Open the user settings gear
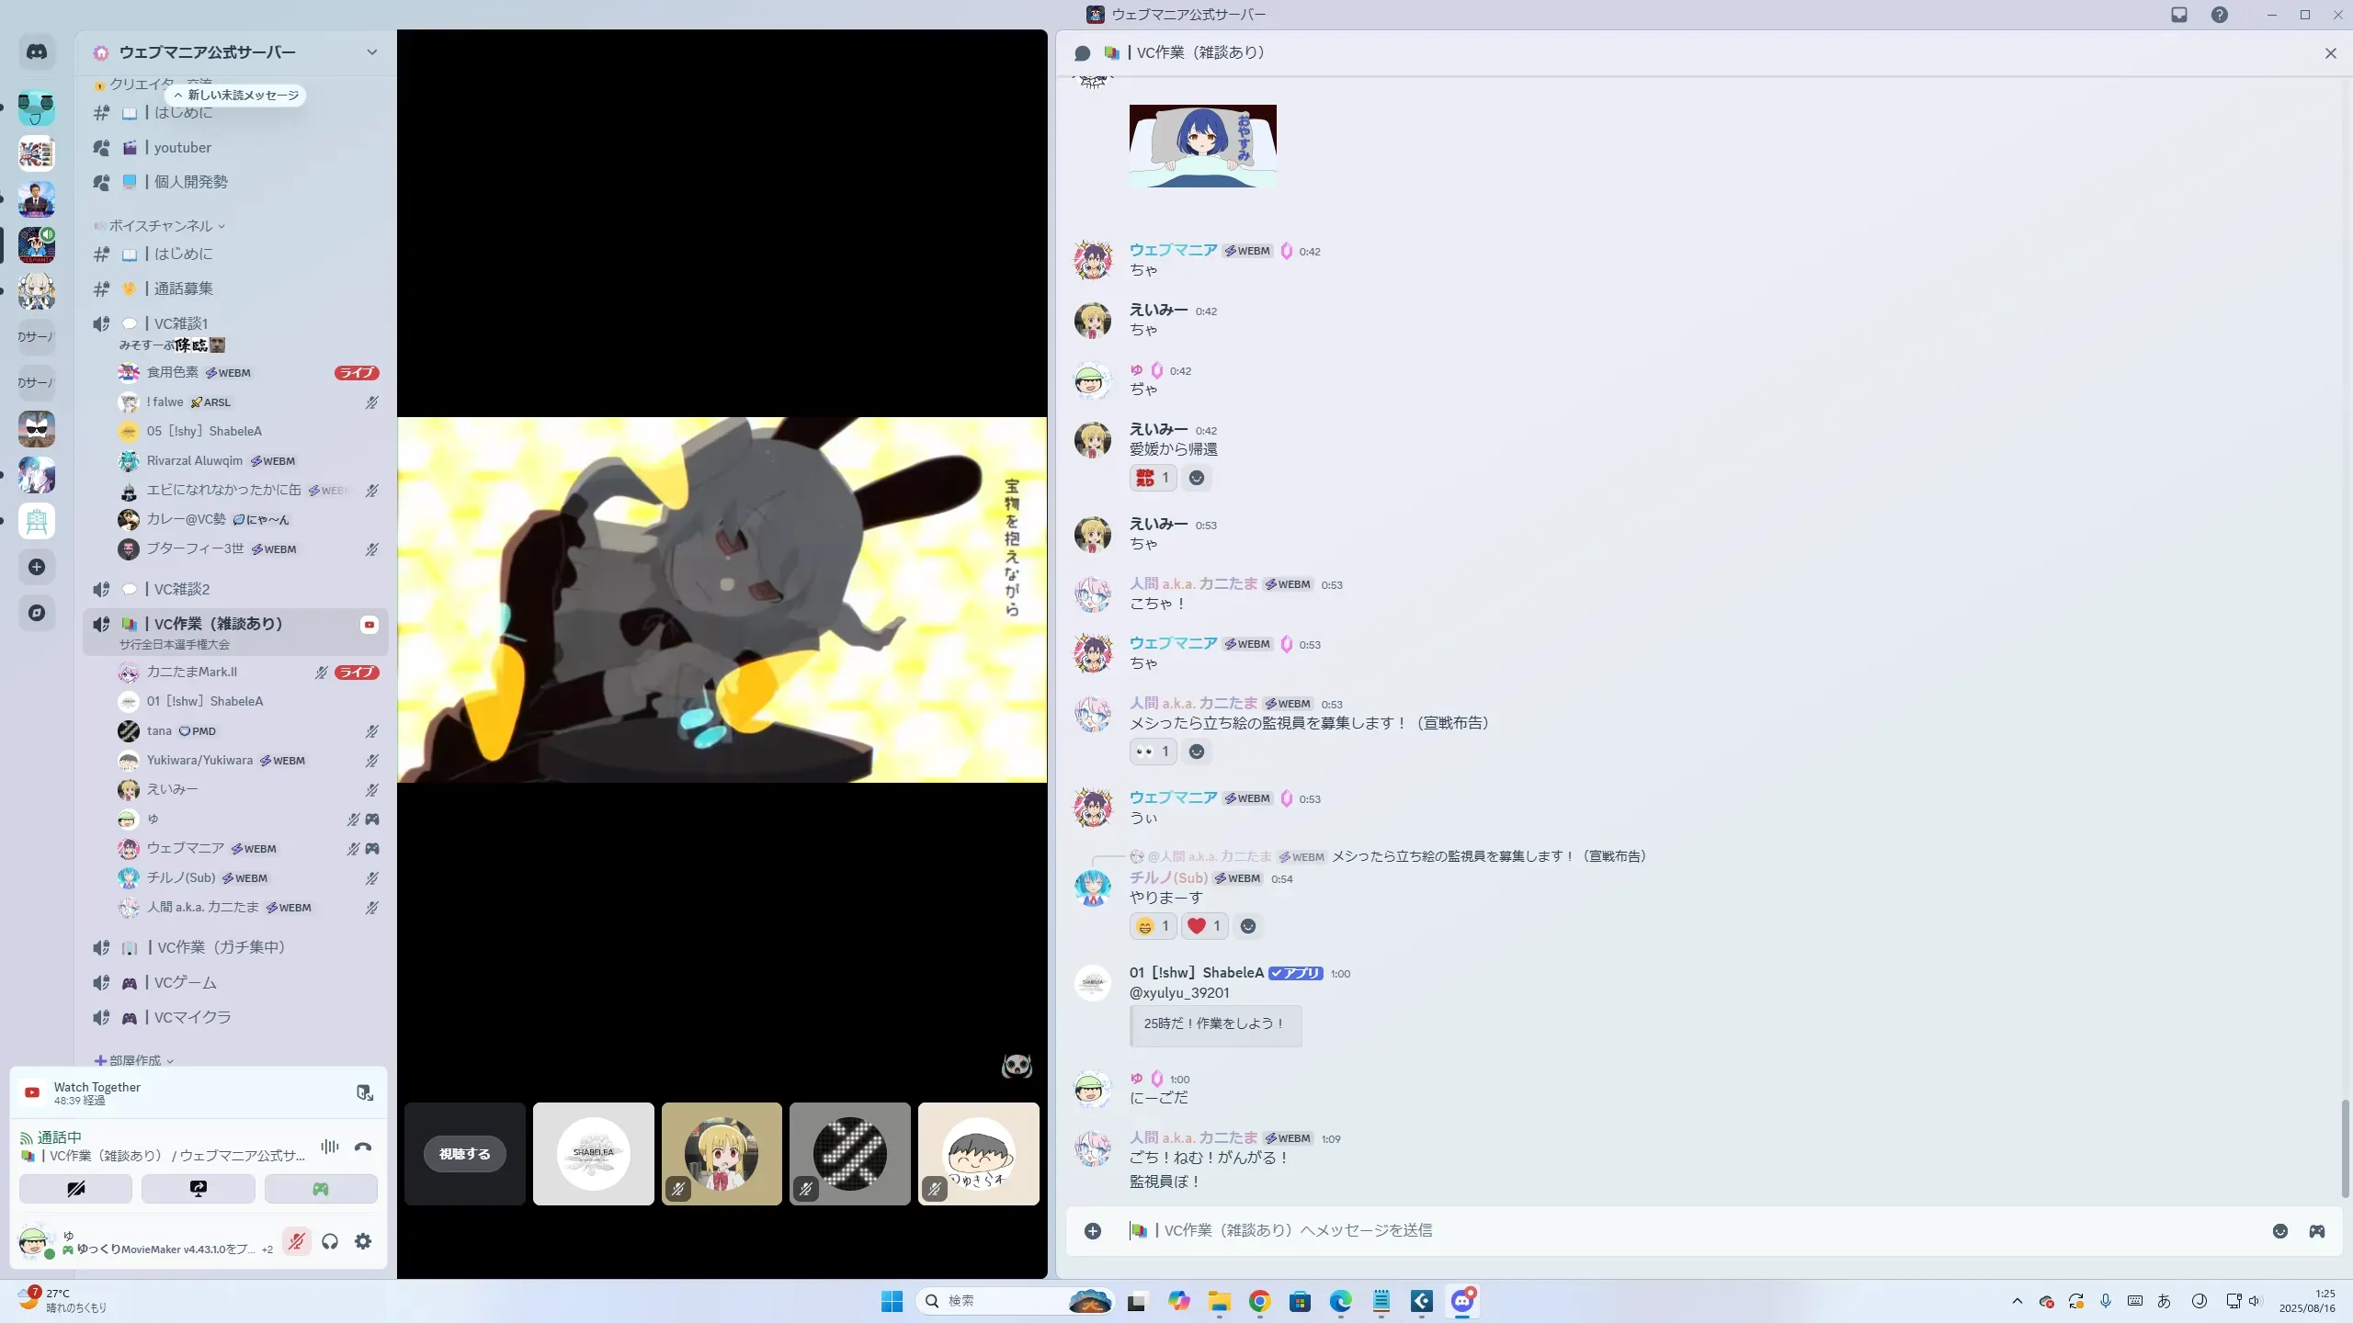This screenshot has width=2353, height=1323. pyautogui.click(x=363, y=1241)
